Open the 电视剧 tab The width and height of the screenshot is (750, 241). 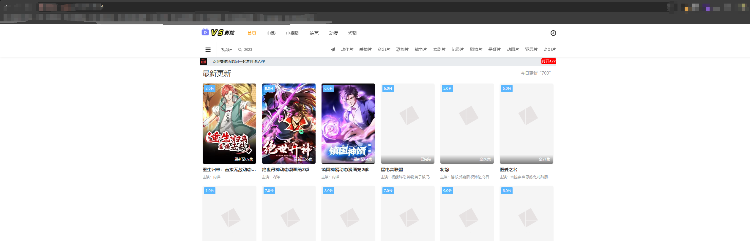[292, 33]
